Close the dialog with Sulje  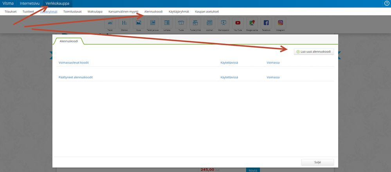(x=317, y=162)
